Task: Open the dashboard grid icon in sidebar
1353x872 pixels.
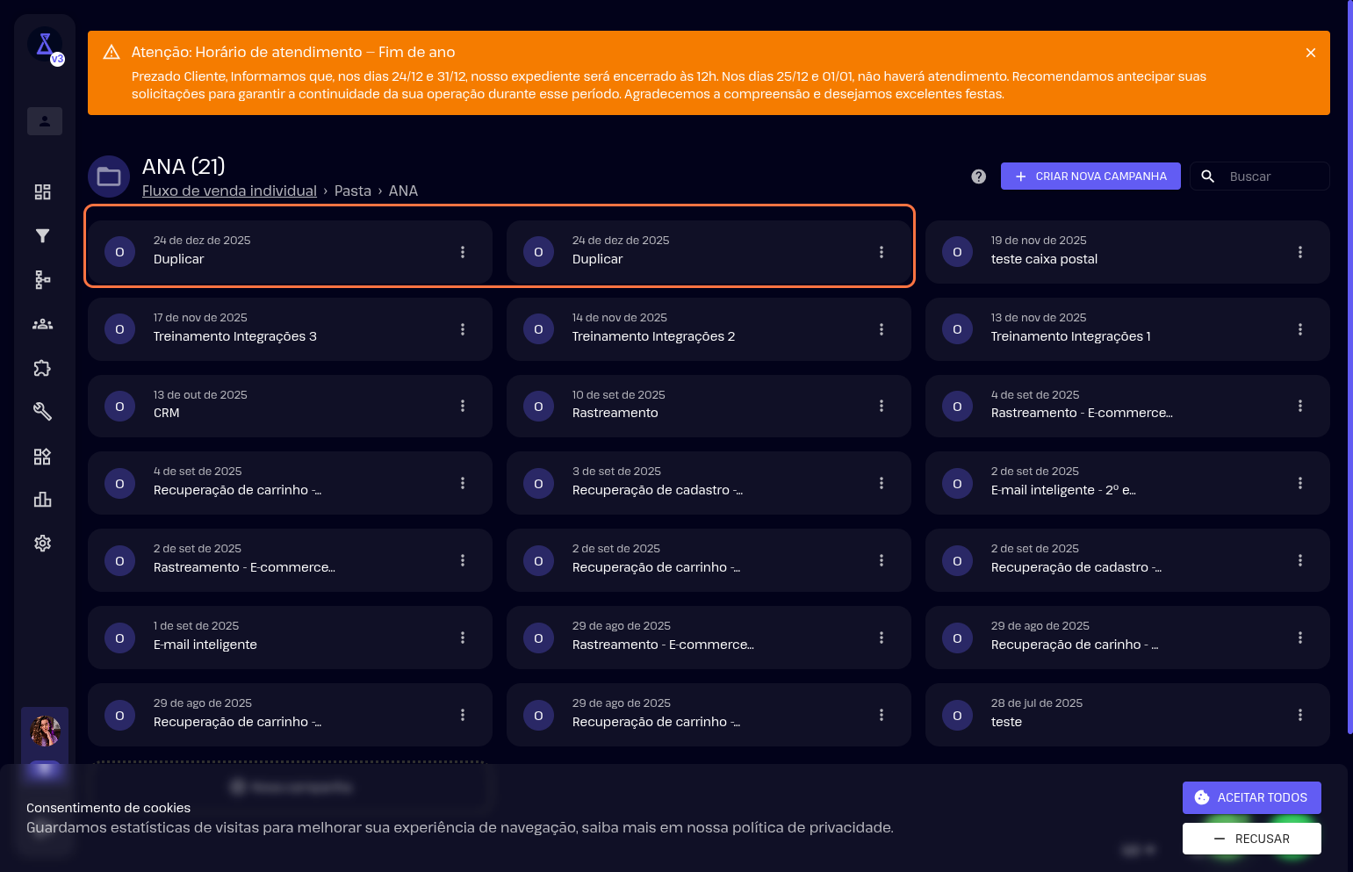Action: [x=42, y=192]
